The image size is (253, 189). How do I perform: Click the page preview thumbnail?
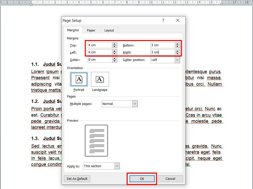point(96,140)
